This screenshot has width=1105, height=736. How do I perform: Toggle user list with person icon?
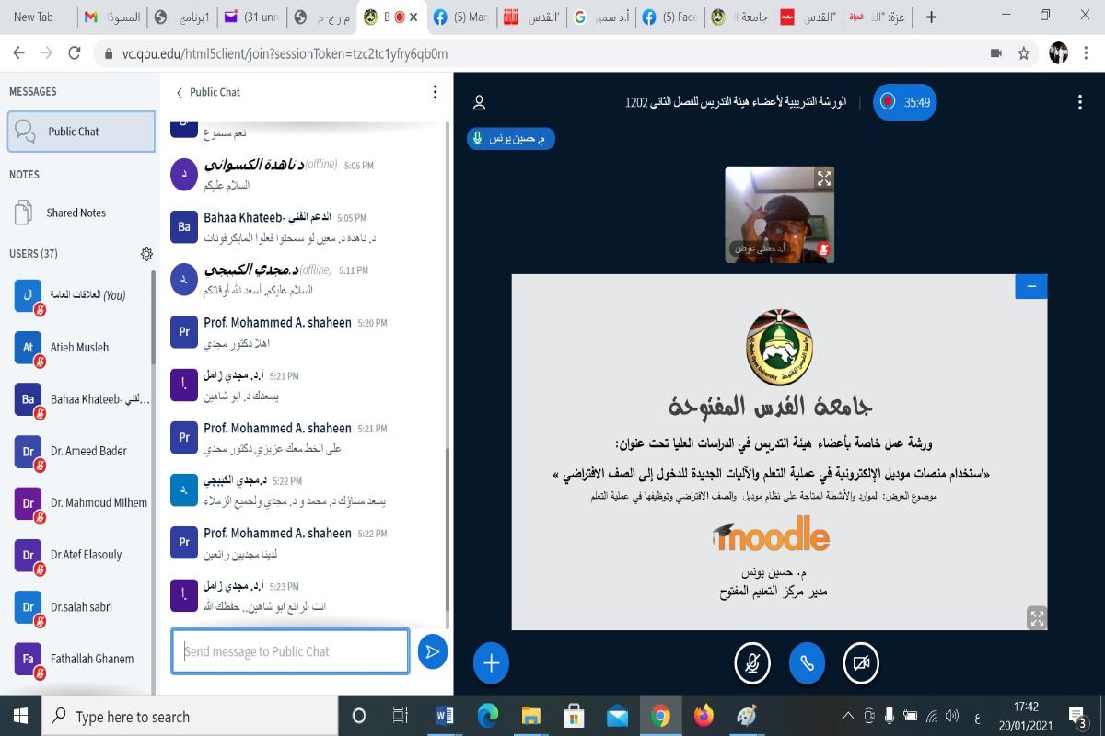tap(479, 102)
